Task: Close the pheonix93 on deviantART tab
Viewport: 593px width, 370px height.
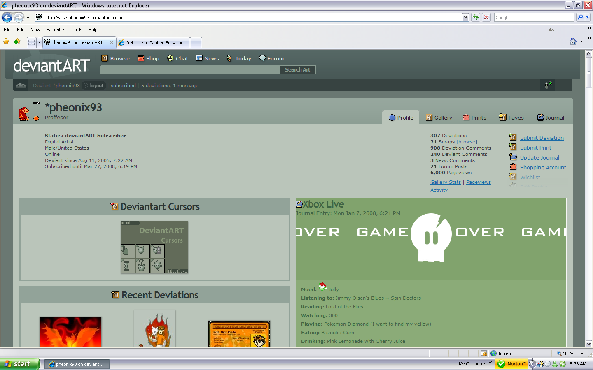Action: tap(111, 42)
